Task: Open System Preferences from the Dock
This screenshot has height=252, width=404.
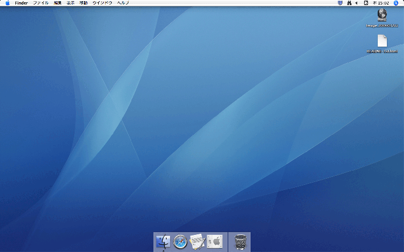Action: (215, 241)
